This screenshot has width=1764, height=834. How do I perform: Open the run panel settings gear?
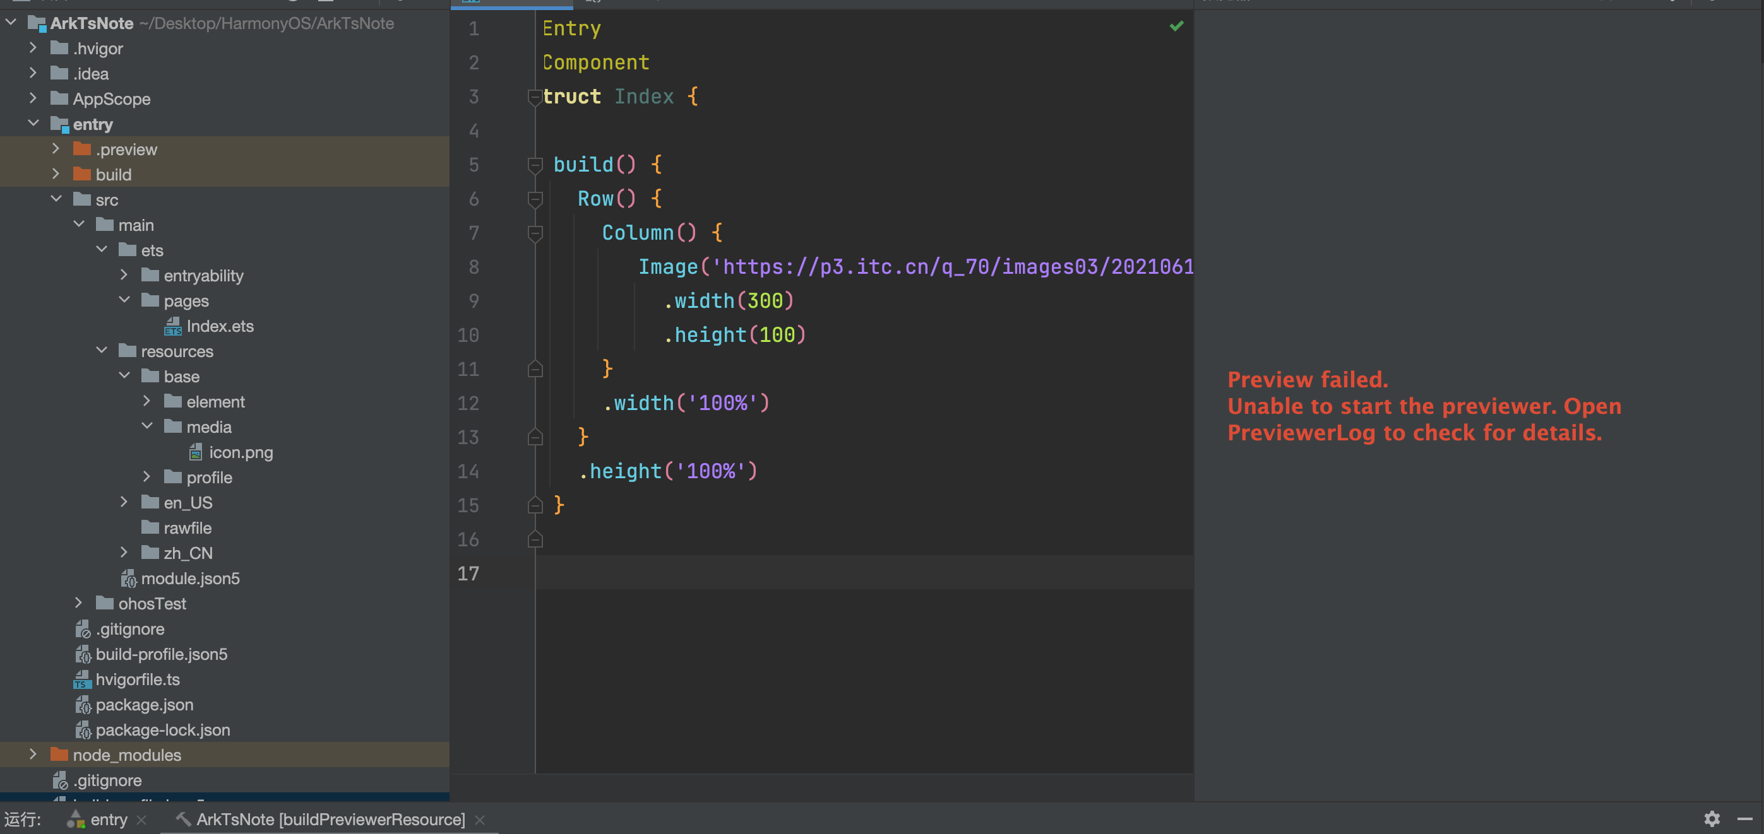[x=1711, y=818]
